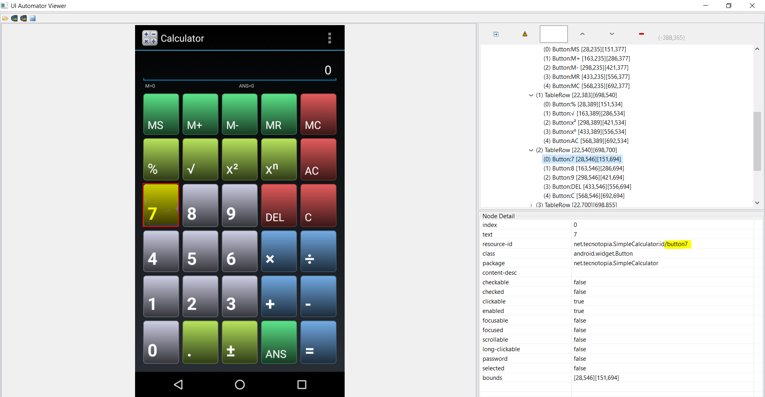Viewport: 765px width, 397px height.
Task: Tap the square root key
Action: pyautogui.click(x=200, y=159)
